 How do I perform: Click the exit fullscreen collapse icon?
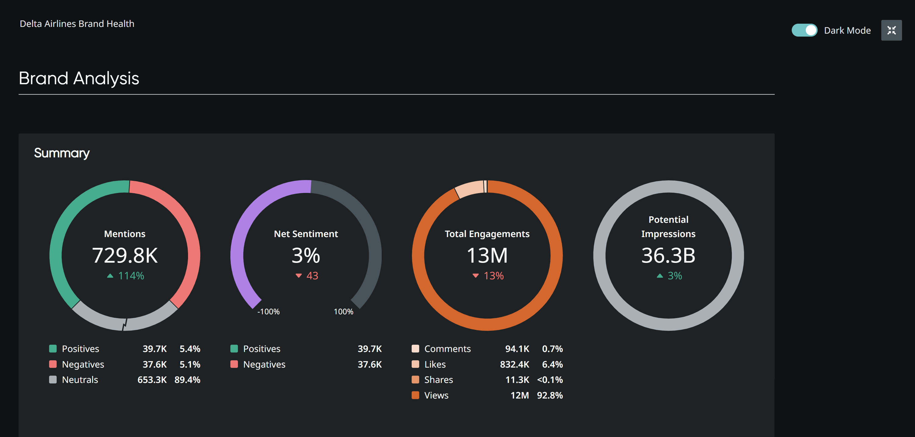(891, 30)
